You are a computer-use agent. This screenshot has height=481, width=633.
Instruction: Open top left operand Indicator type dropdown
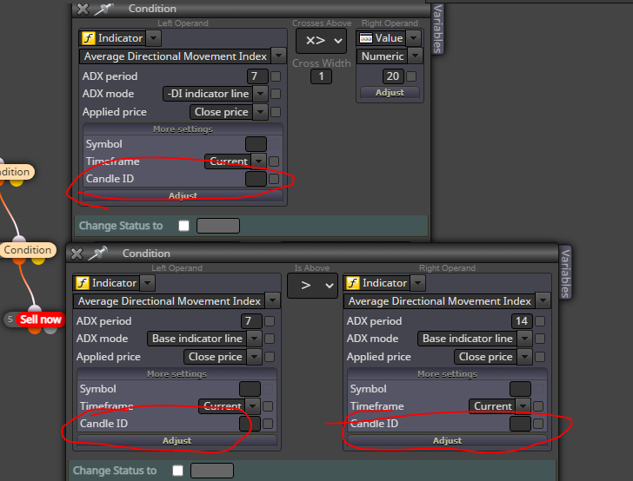(153, 38)
